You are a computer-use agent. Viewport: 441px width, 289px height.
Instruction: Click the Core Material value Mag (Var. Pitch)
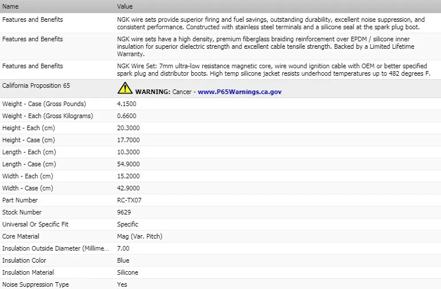tap(140, 236)
